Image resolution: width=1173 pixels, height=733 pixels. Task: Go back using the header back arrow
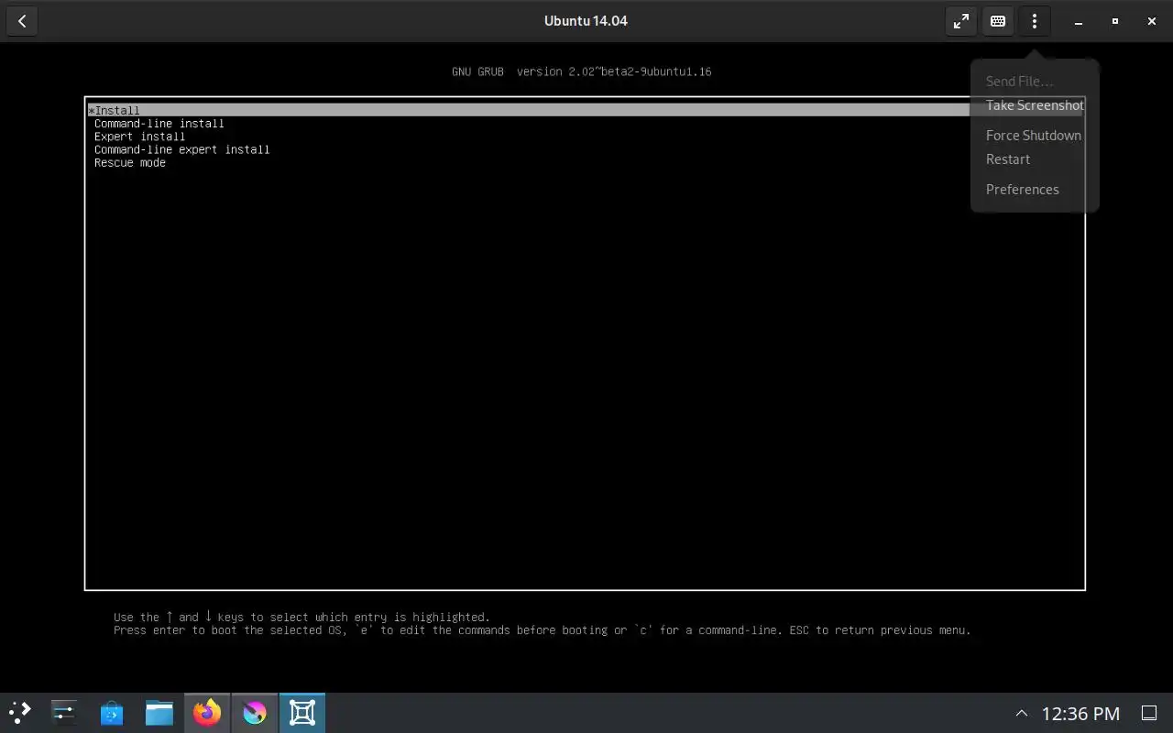(22, 21)
